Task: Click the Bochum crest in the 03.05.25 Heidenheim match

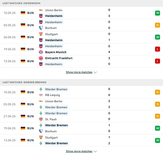Action: (41, 28)
